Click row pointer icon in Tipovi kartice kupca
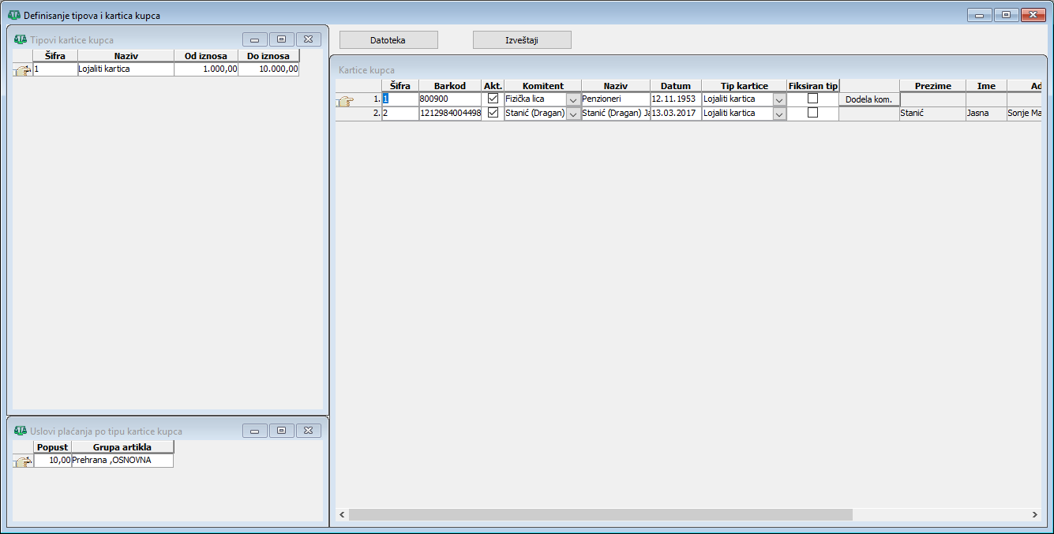The height and width of the screenshot is (534, 1054). point(23,70)
